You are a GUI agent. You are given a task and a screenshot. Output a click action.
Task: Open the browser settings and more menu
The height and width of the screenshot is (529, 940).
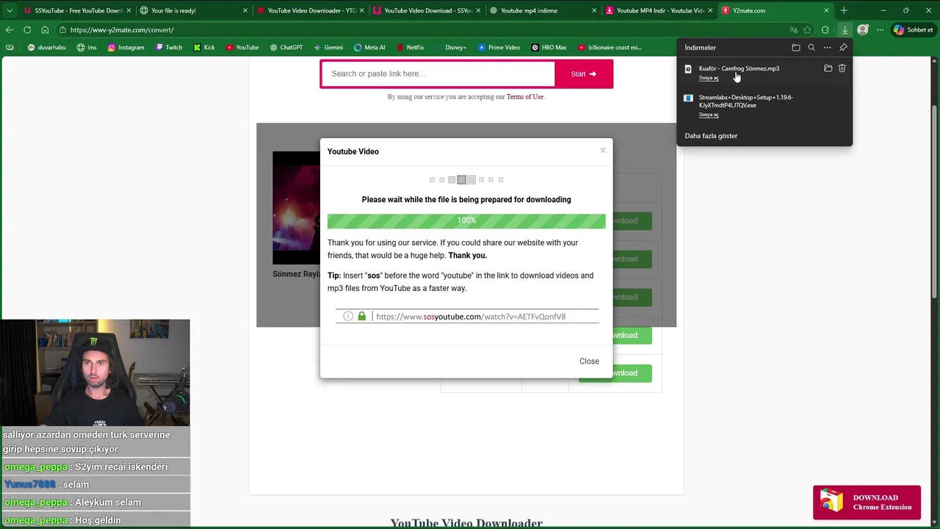tap(880, 30)
